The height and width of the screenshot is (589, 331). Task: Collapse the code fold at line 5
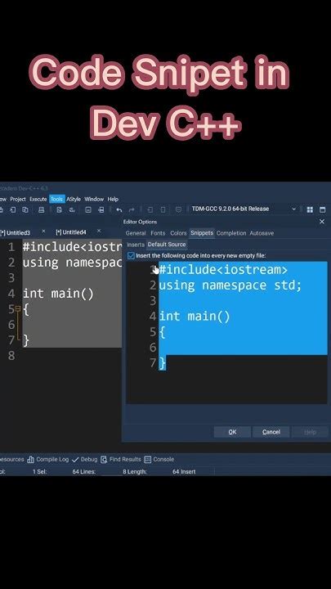pyautogui.click(x=18, y=309)
